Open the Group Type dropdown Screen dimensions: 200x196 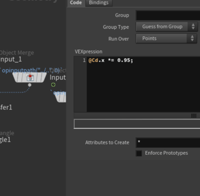coord(166,27)
